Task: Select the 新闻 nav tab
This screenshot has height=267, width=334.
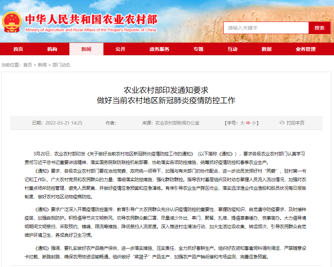Action: point(86,49)
